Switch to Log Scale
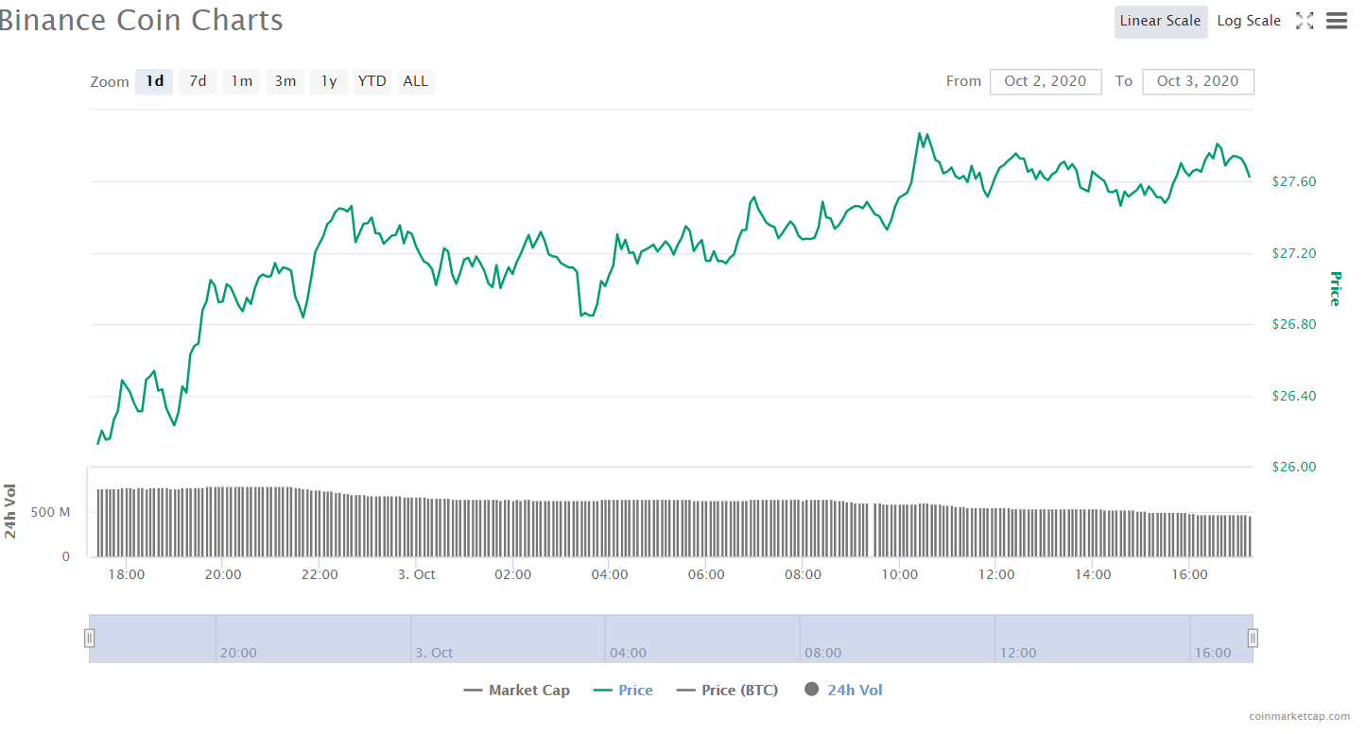Viewport: 1366px width, 734px height. 1249,21
